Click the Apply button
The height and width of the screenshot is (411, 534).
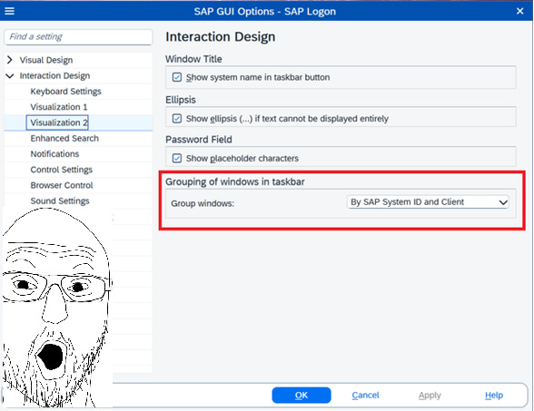430,395
